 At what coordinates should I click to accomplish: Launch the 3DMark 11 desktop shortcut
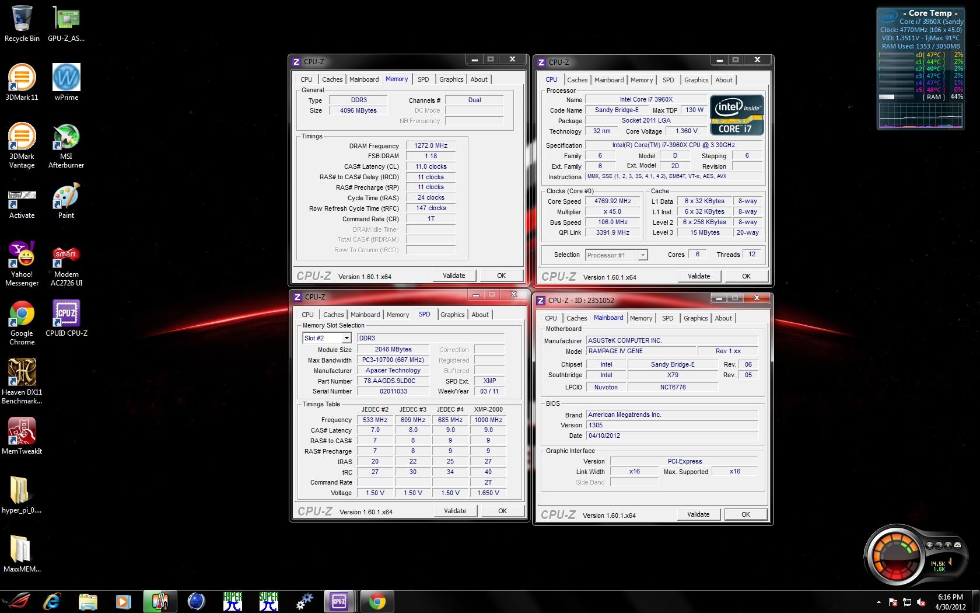click(x=22, y=82)
